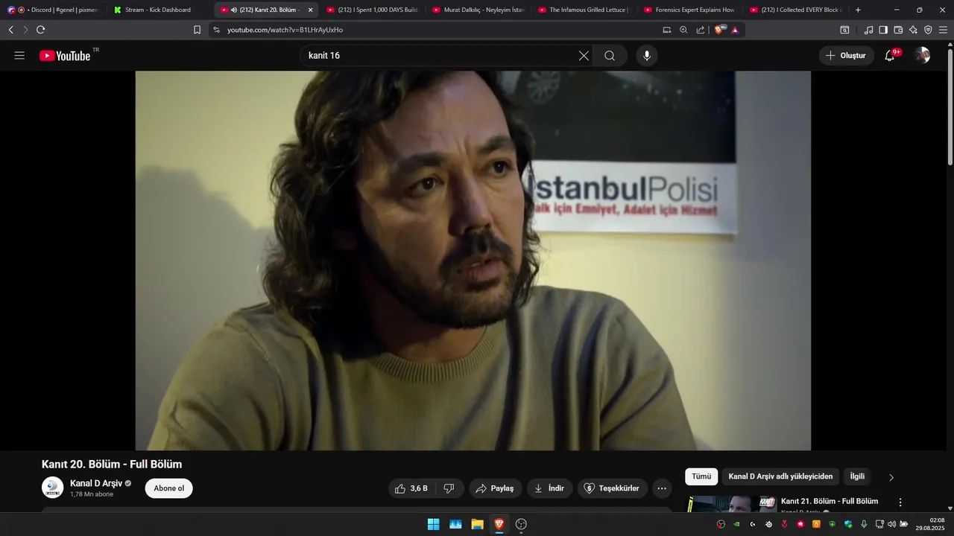Open the Kanal D Arşiv channel name
Screen dimensions: 954x536
click(x=96, y=484)
